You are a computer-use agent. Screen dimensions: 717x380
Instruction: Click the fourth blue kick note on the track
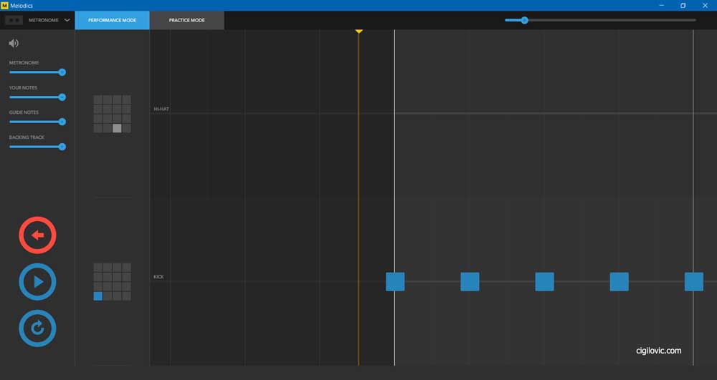(x=619, y=281)
